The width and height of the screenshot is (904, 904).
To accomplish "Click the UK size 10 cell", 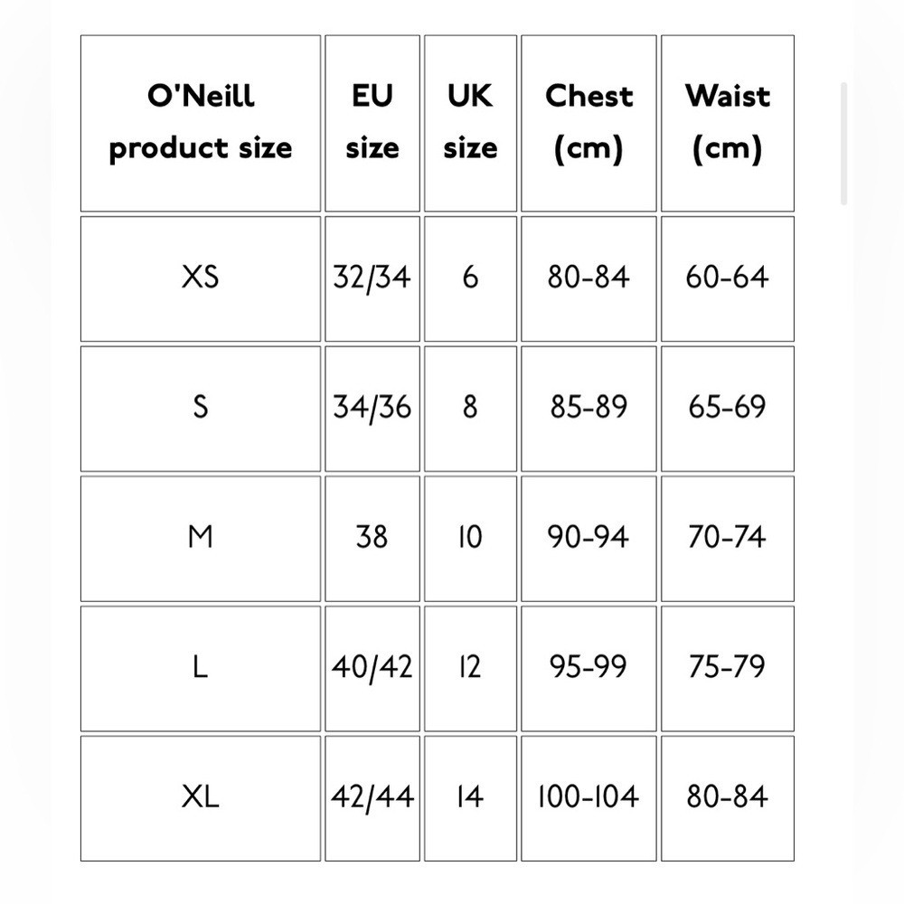I will tap(470, 539).
